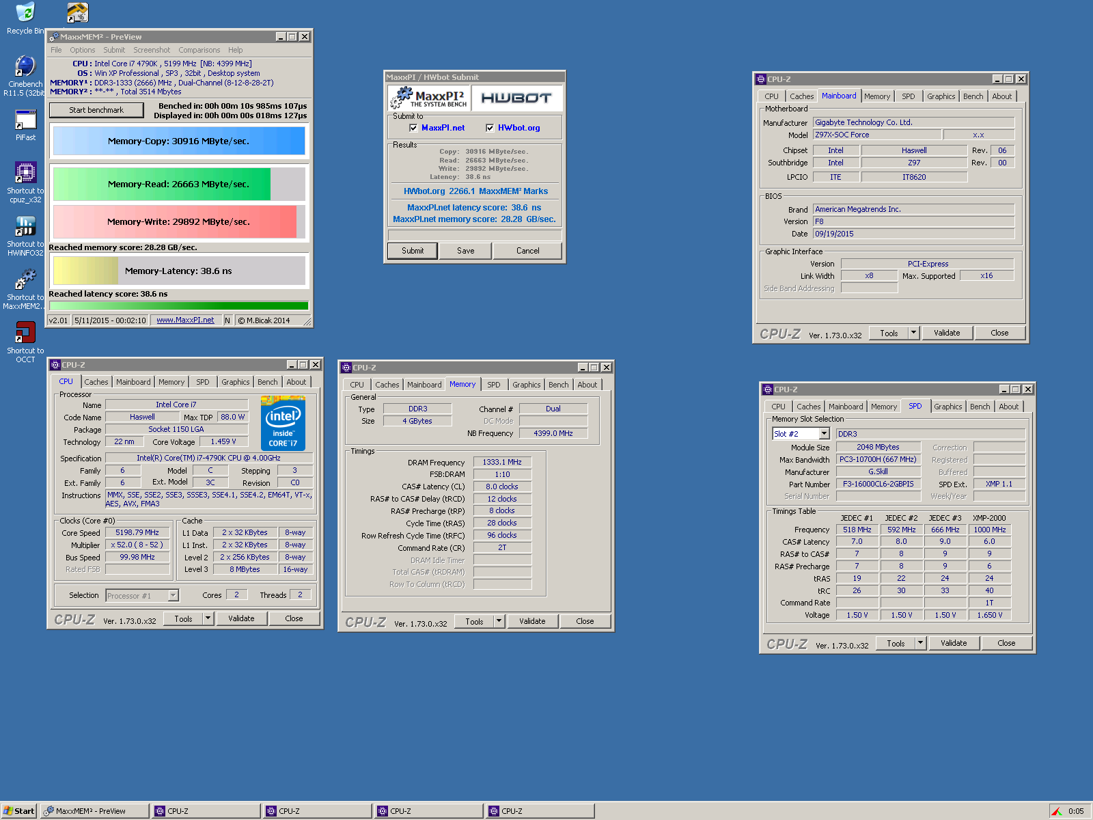The width and height of the screenshot is (1093, 820).
Task: Open the Cinebench R11.5 desktop shortcut
Action: click(25, 66)
